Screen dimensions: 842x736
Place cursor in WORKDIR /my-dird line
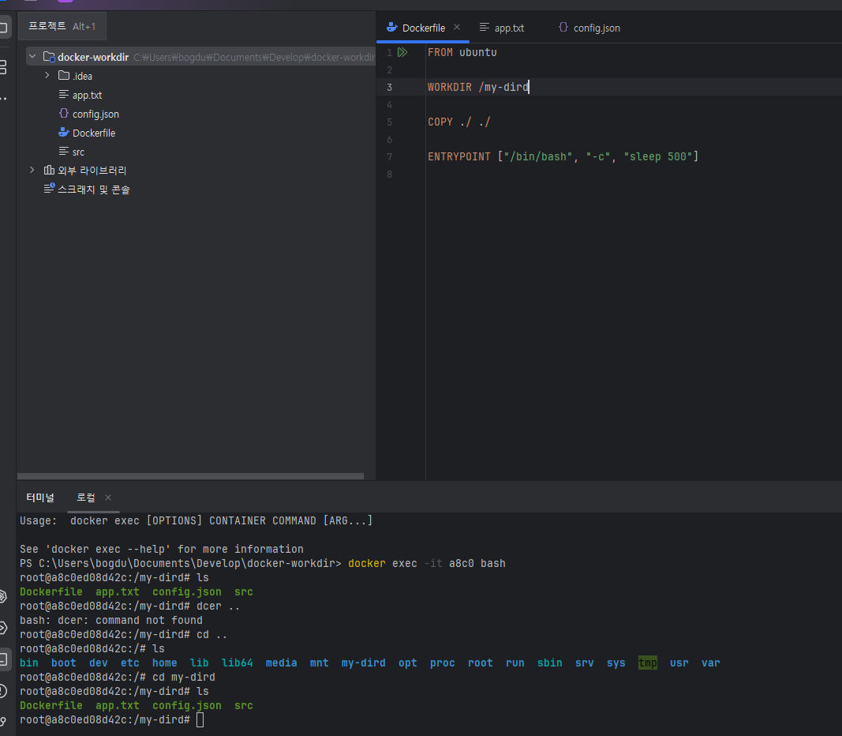[x=478, y=87]
